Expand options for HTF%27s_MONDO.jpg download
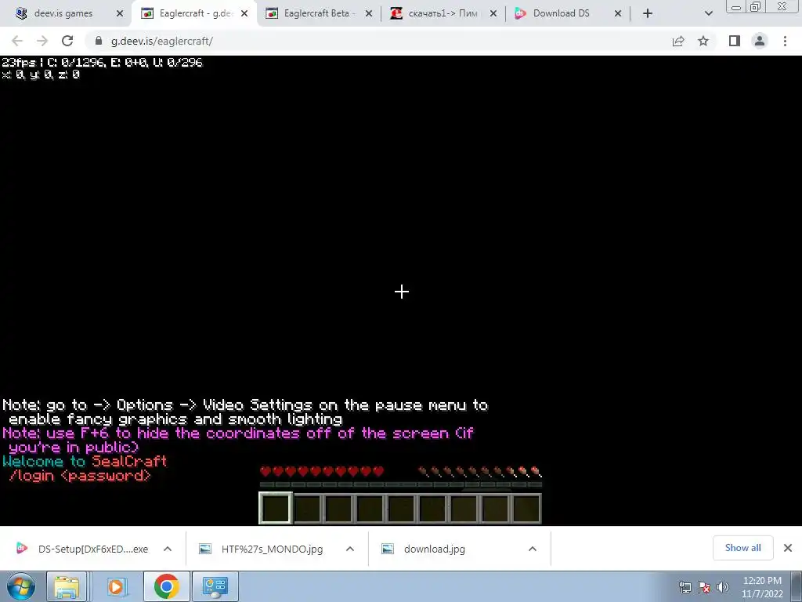 tap(350, 549)
